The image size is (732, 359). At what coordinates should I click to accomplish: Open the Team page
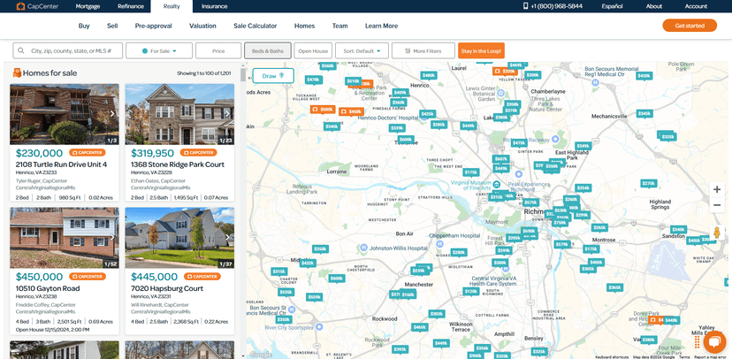pos(339,27)
